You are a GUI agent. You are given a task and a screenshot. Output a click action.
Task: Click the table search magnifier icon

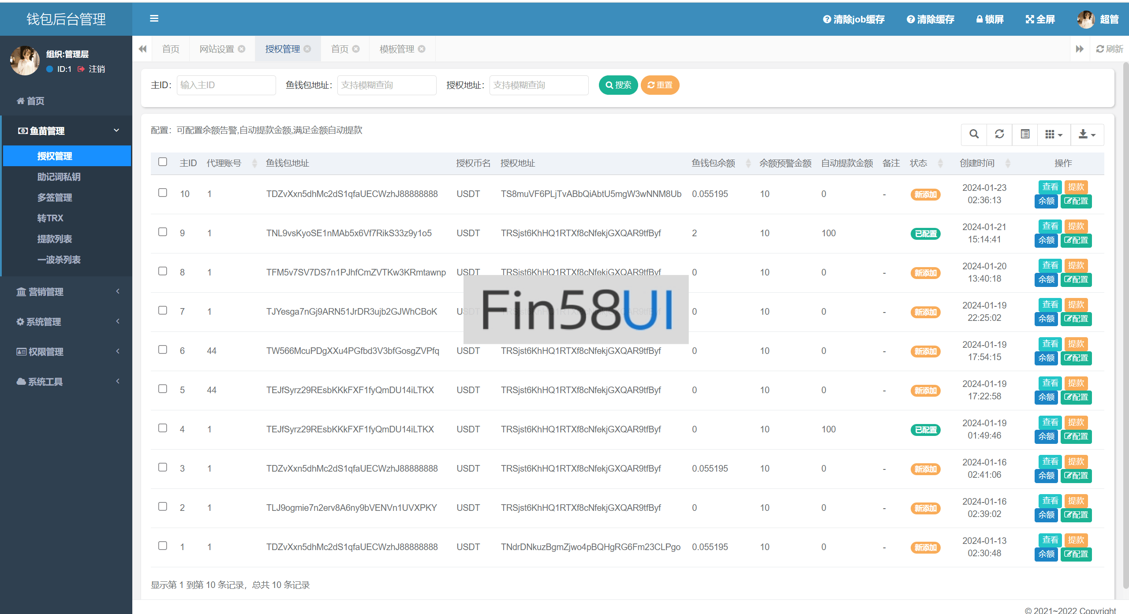click(x=974, y=134)
